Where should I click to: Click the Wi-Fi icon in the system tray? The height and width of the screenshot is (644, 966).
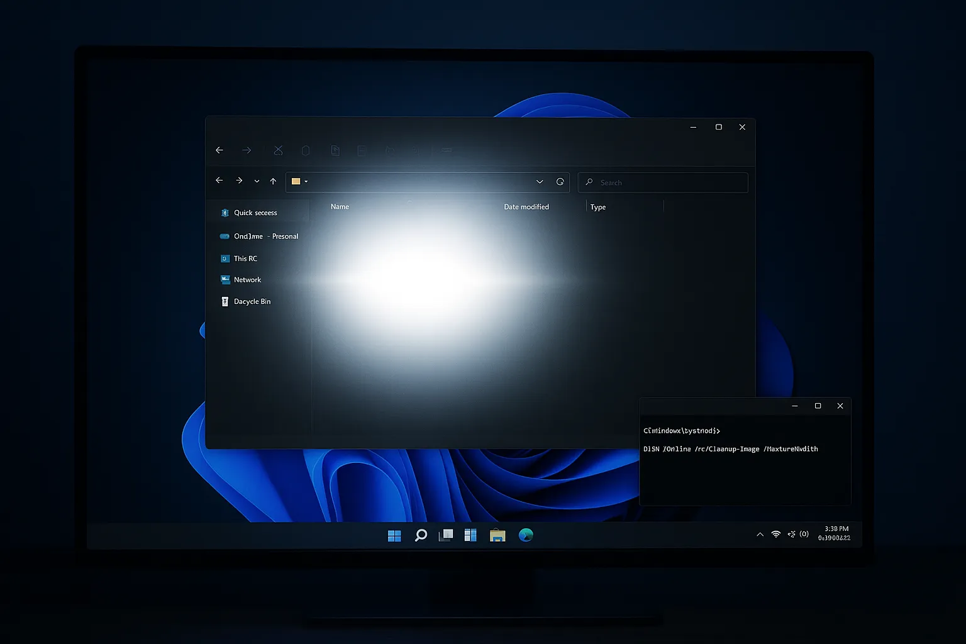click(775, 533)
